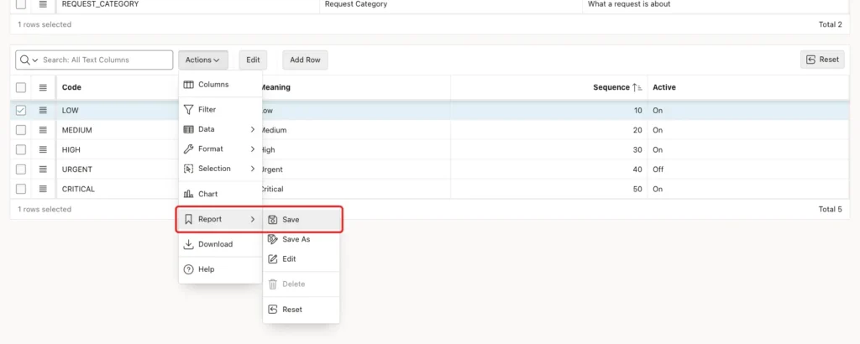Click the Save disk icon
This screenshot has width=860, height=344.
[273, 220]
